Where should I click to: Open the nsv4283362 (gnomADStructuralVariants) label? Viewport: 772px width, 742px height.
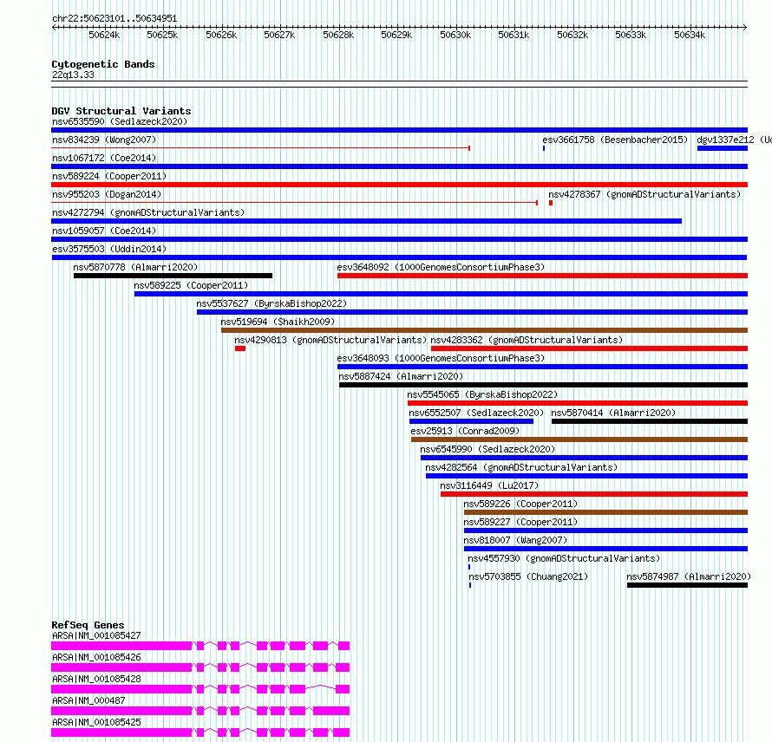527,340
